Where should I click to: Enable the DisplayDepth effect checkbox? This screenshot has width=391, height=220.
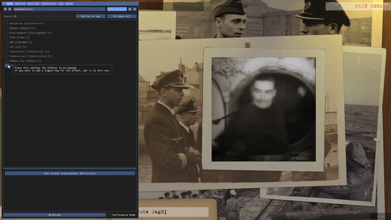tap(7, 33)
